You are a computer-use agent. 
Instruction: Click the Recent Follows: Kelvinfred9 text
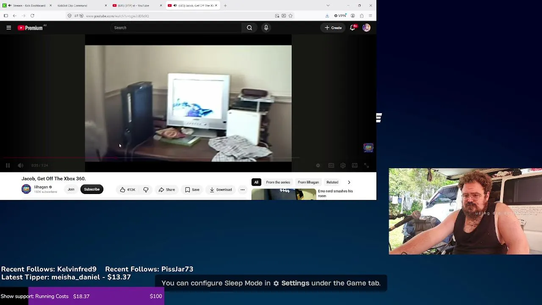[49, 269]
